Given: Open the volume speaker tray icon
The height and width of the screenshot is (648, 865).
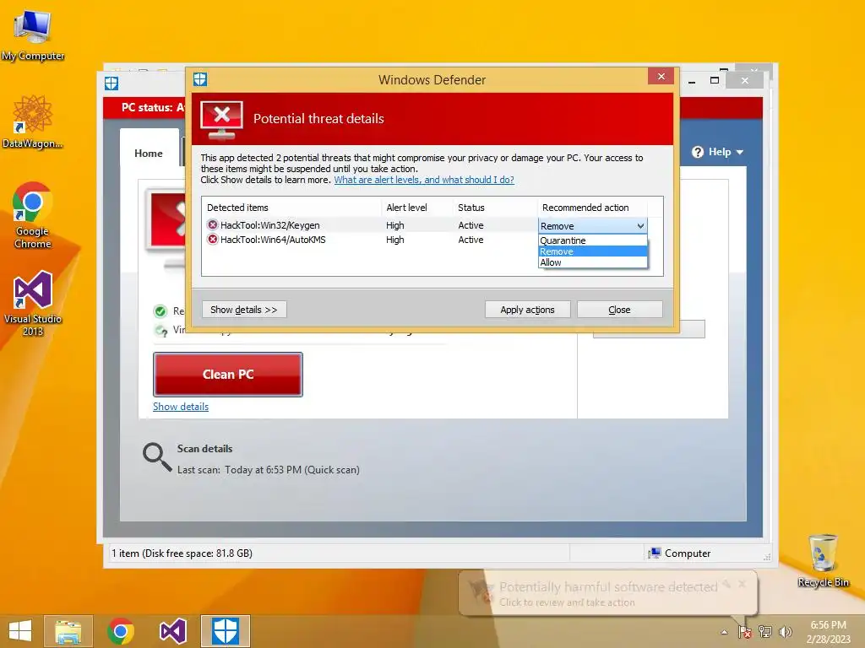Looking at the screenshot, I should [785, 632].
